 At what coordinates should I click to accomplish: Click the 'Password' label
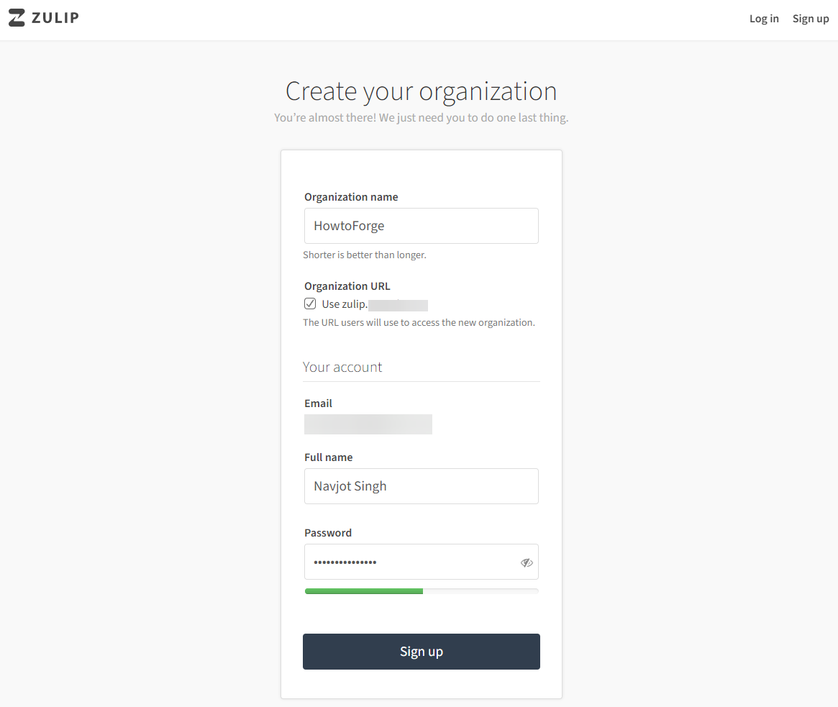click(x=328, y=533)
